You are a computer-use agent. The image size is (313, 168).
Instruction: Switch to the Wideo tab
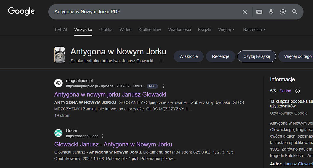125,30
